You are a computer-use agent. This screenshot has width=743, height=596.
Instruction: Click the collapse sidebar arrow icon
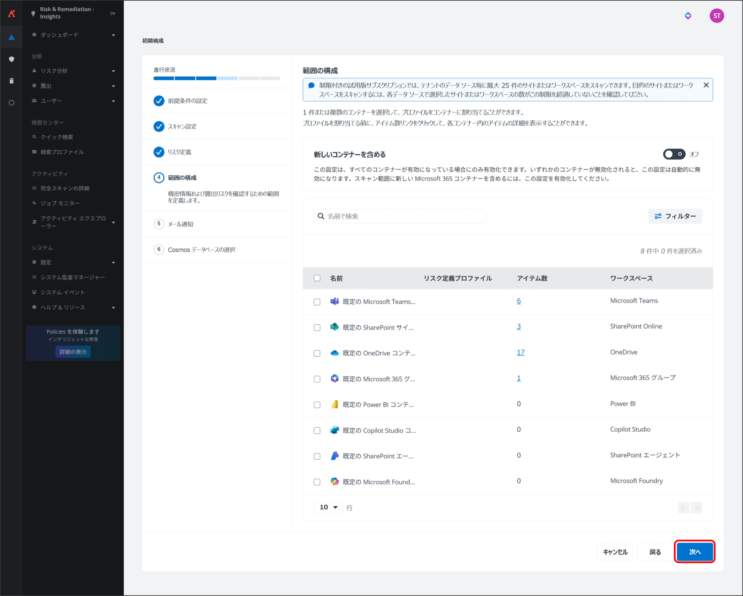coord(113,13)
